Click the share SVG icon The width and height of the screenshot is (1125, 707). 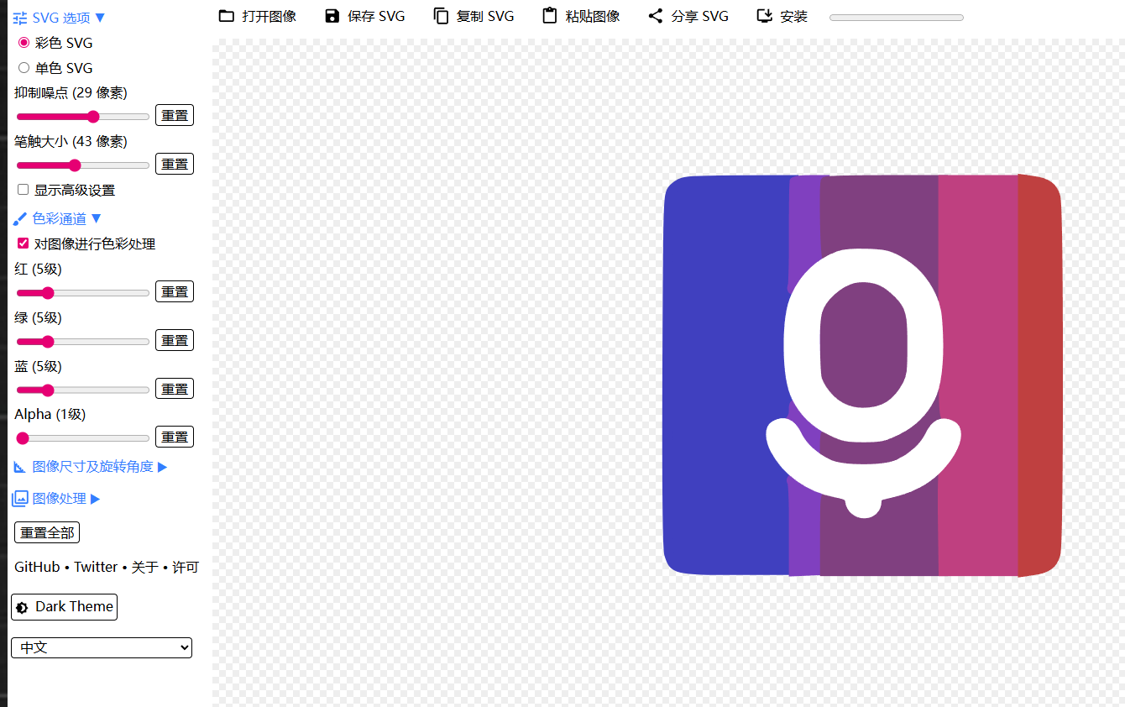656,16
